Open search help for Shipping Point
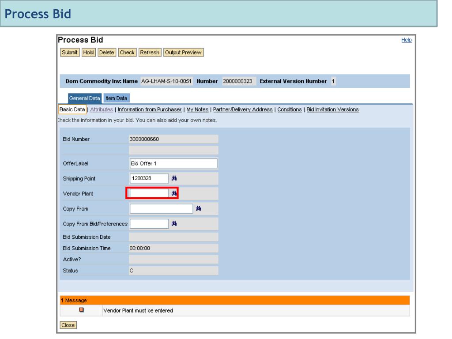The height and width of the screenshot is (339, 452). (175, 178)
